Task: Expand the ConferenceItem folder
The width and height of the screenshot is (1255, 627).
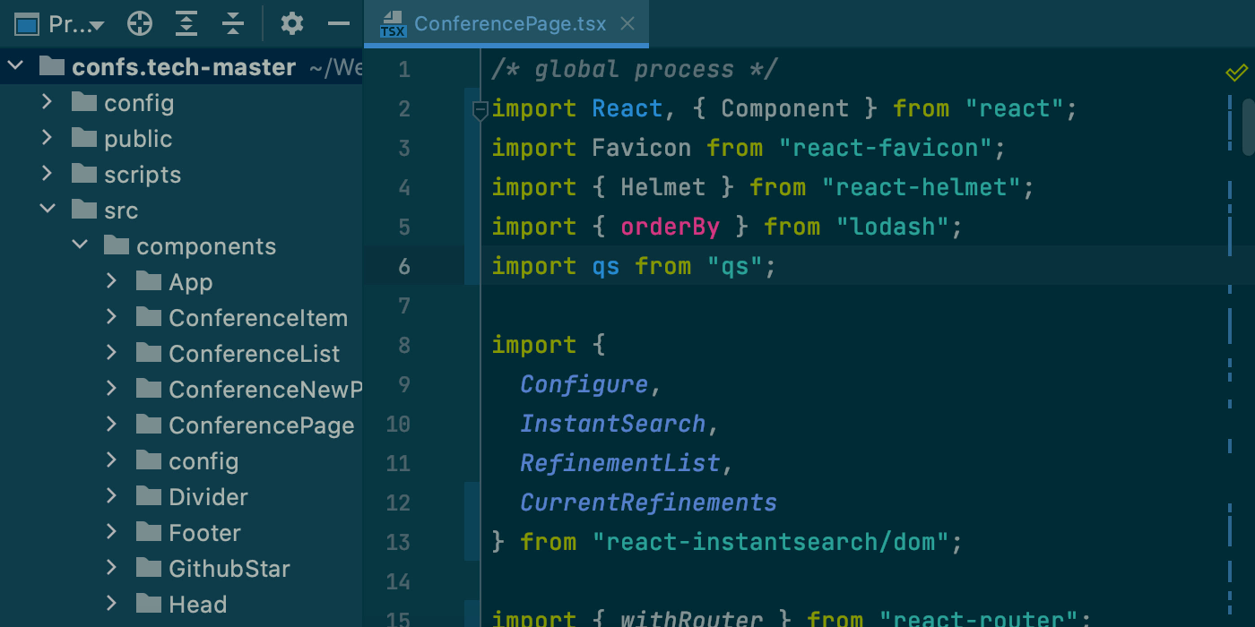Action: (x=111, y=317)
